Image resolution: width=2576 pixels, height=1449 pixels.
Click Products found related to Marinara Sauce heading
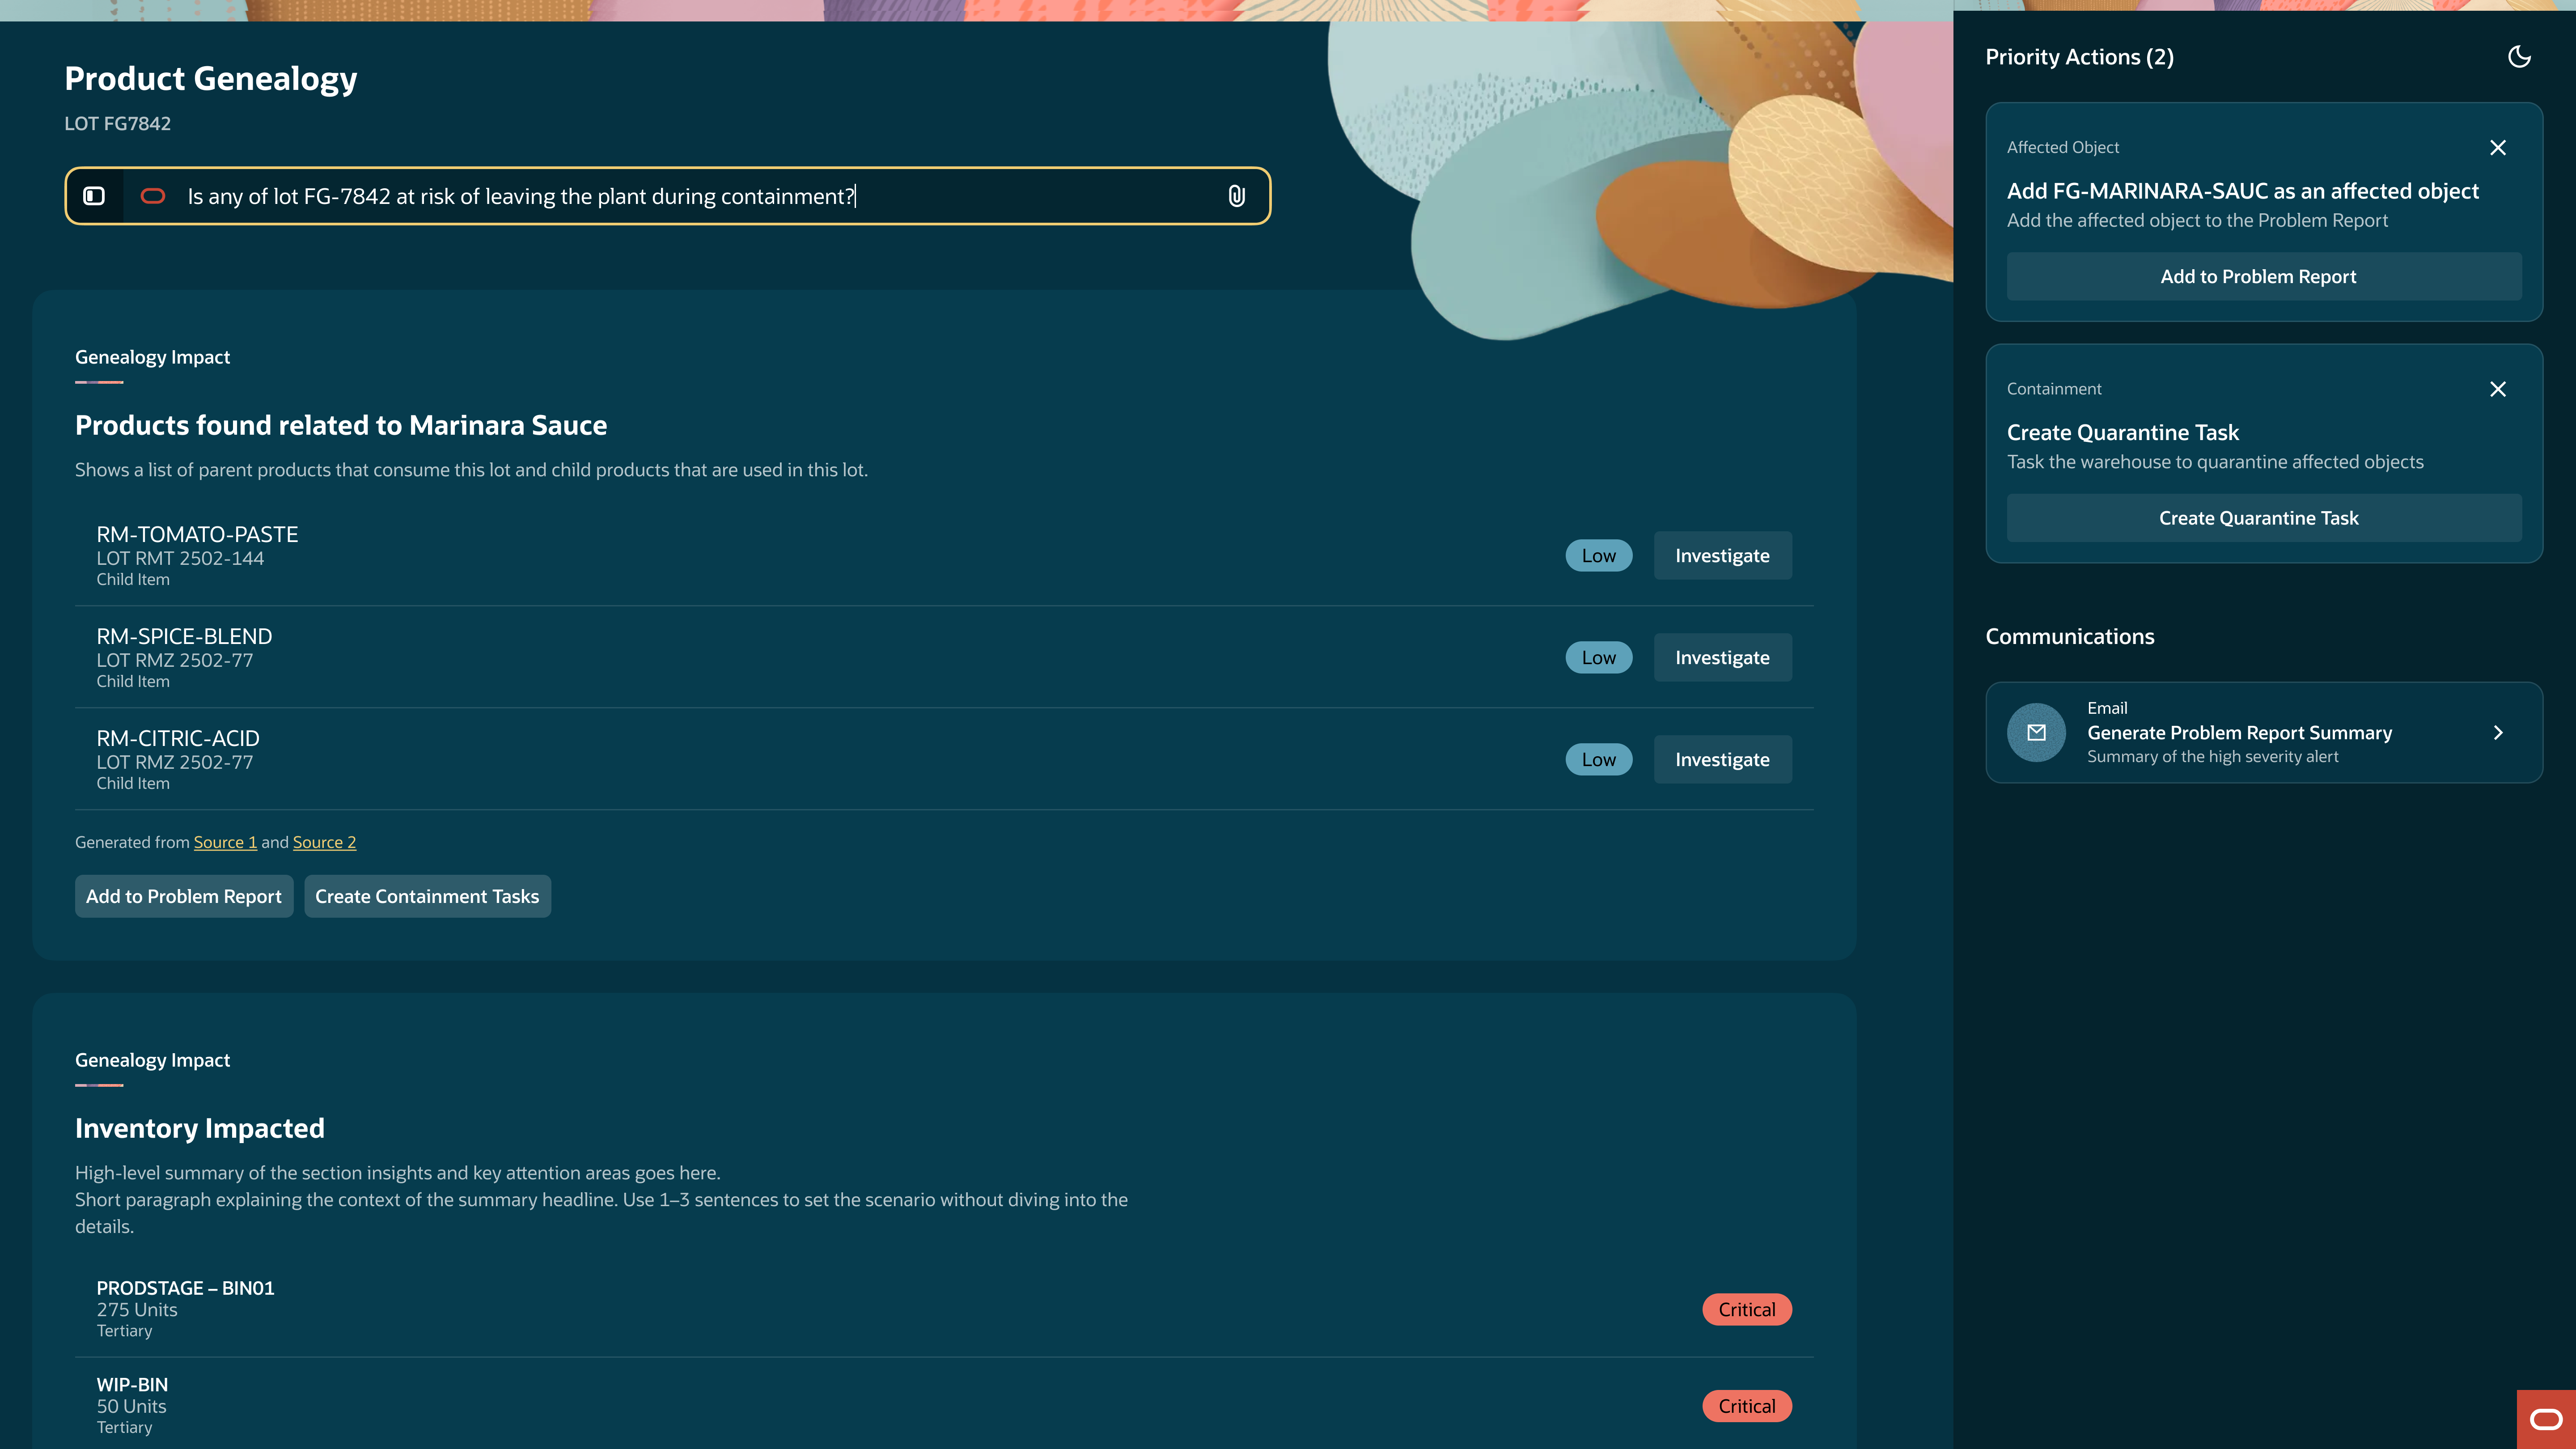(341, 426)
